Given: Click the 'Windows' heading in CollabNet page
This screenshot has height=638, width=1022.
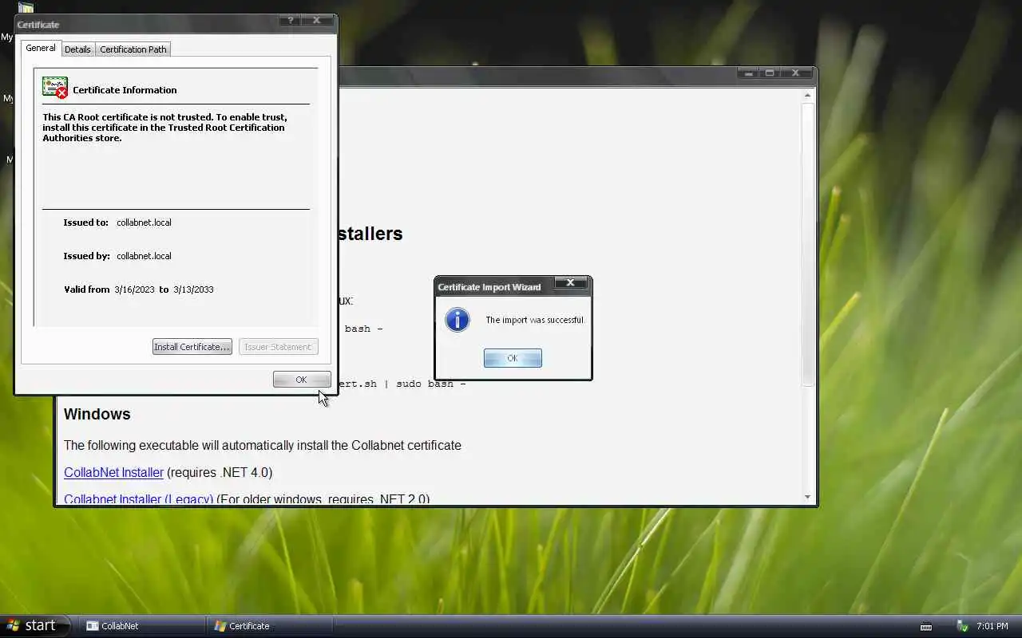Looking at the screenshot, I should tap(97, 414).
